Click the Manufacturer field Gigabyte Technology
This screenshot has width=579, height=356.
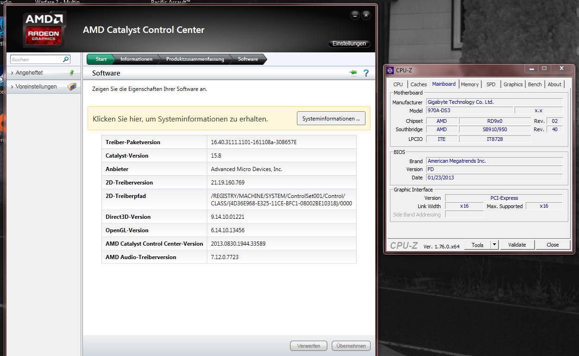pyautogui.click(x=494, y=102)
